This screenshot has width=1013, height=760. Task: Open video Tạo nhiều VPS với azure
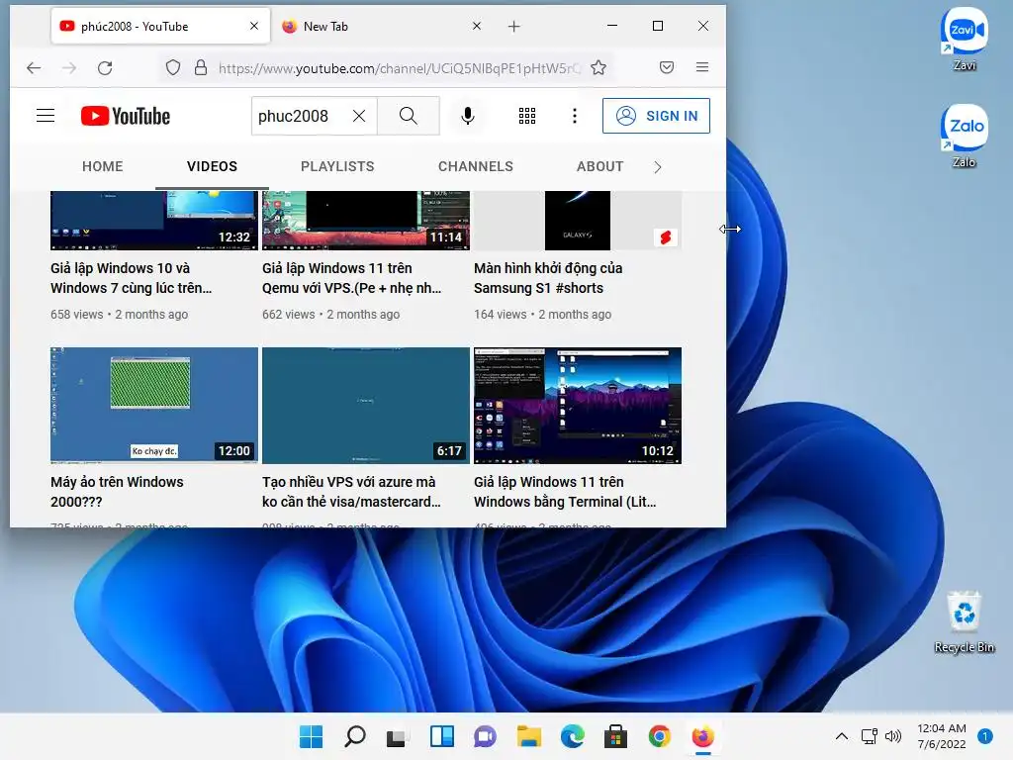[351, 492]
